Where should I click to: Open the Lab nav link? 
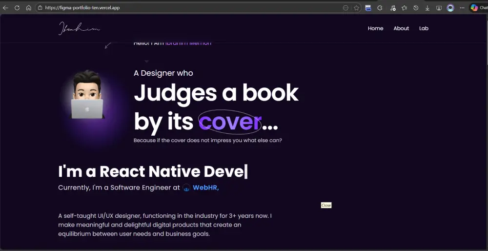point(424,28)
